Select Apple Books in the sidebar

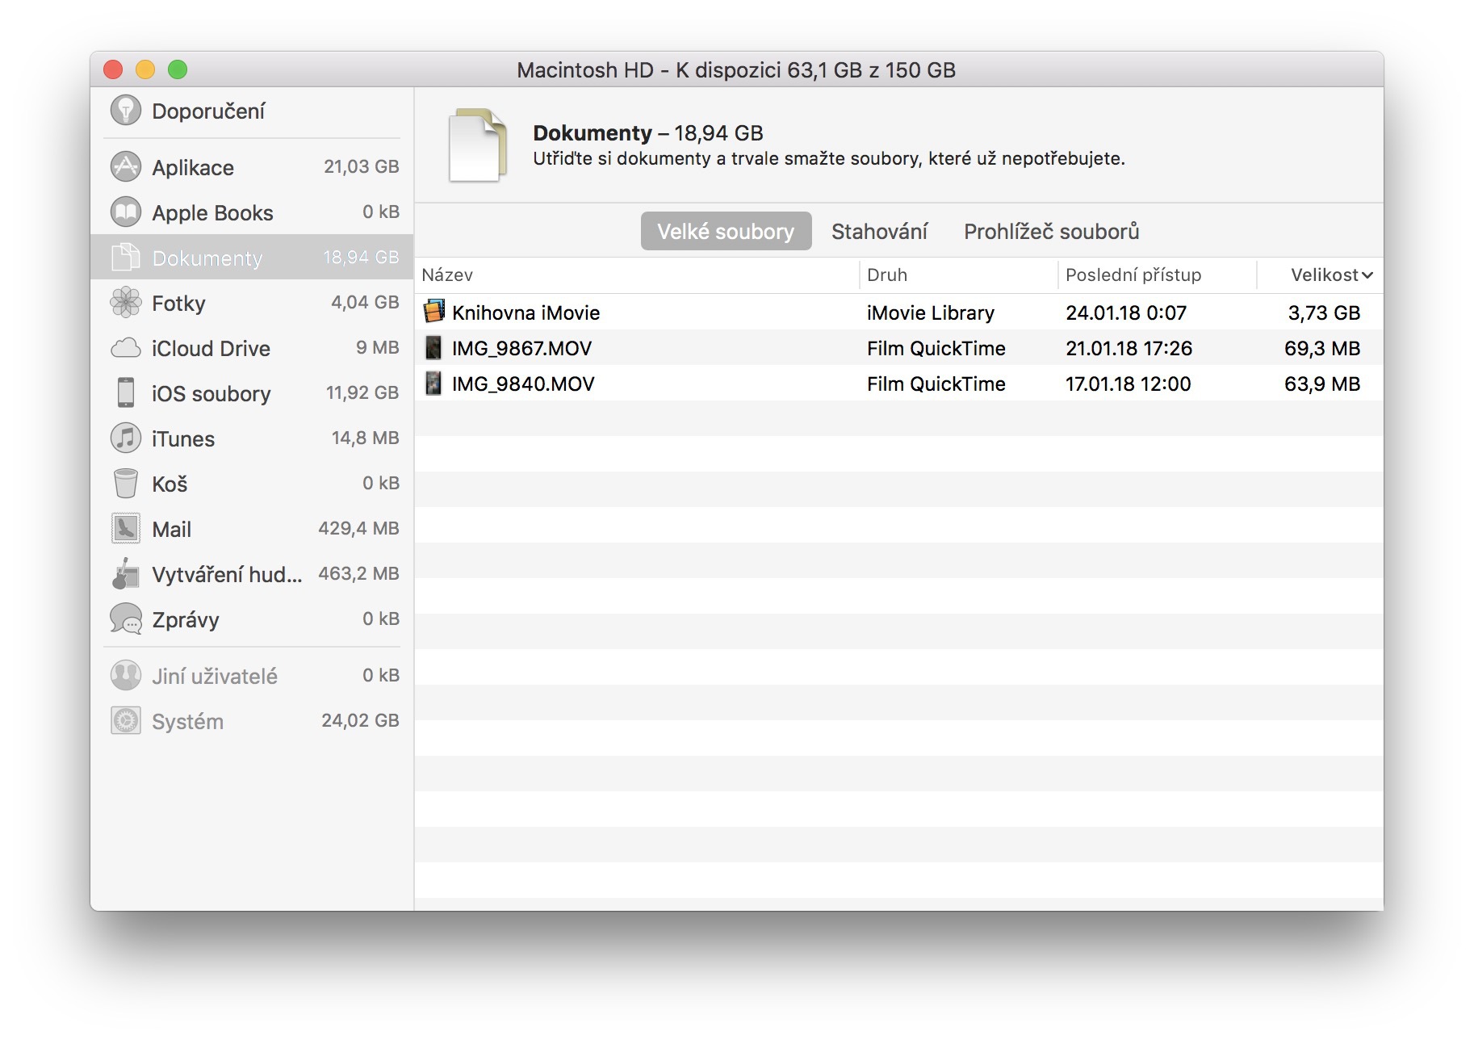click(x=252, y=212)
